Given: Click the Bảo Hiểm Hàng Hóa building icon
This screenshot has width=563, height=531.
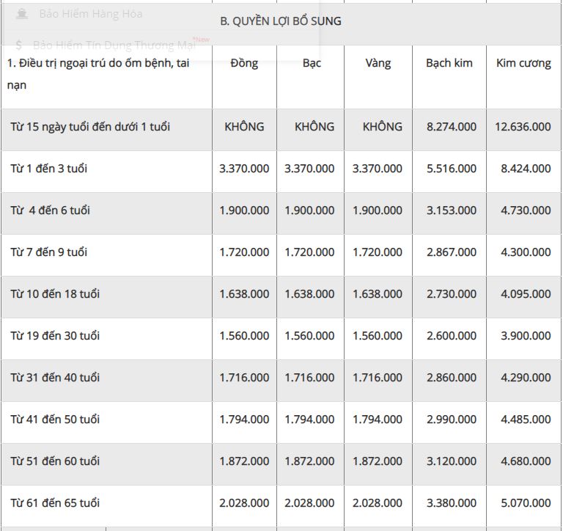Looking at the screenshot, I should point(22,14).
